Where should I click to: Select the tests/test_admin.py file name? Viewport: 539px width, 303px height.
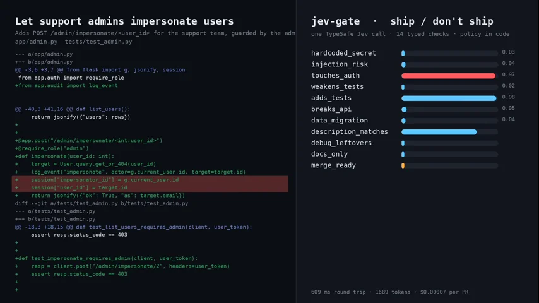click(98, 42)
